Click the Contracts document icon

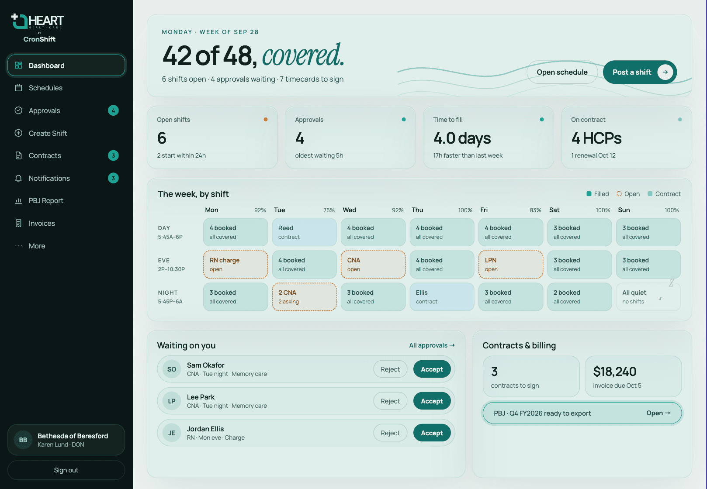pyautogui.click(x=18, y=155)
